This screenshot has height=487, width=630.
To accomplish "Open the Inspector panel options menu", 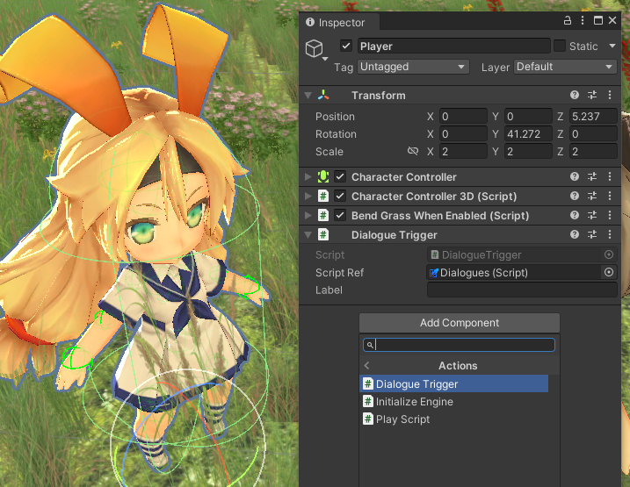I will tap(583, 20).
